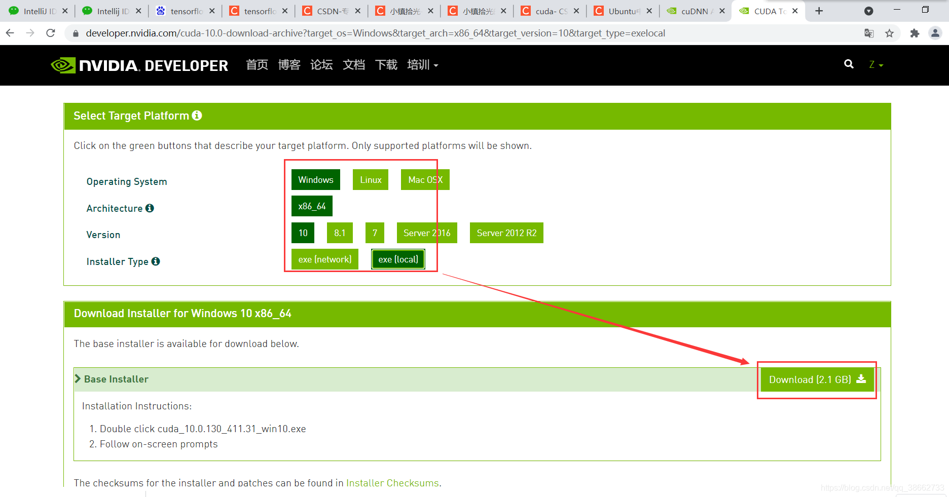
Task: Close the Ubuntu tab
Action: [649, 11]
